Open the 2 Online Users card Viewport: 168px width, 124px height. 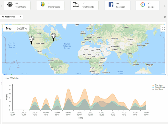click(x=50, y=5)
